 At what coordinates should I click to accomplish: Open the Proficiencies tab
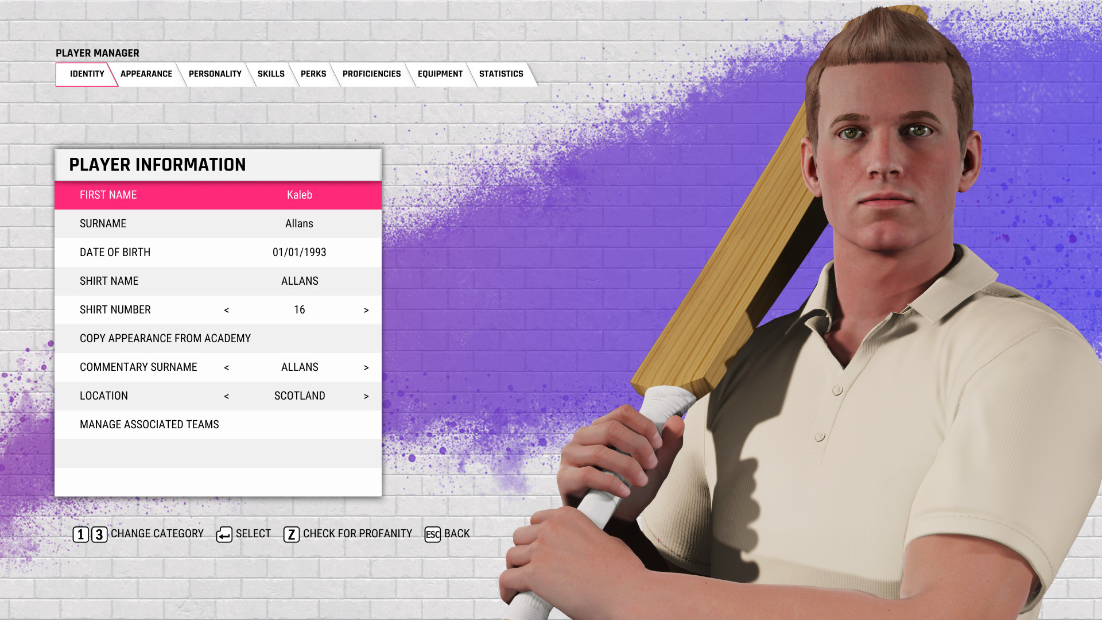[x=371, y=74]
